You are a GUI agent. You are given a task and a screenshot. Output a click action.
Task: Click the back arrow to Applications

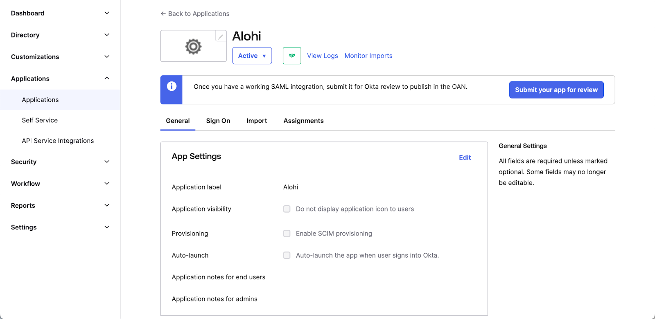click(163, 13)
